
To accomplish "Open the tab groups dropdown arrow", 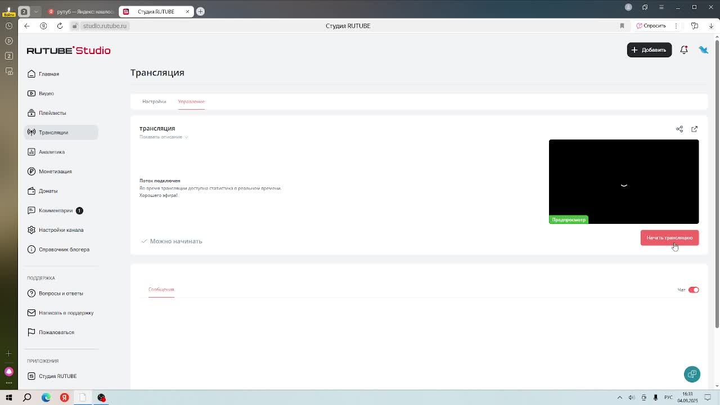I will pos(36,11).
